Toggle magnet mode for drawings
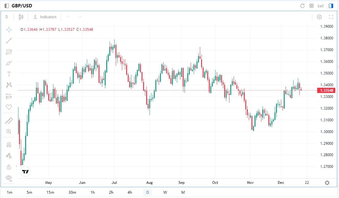This screenshot has width=339, height=198. coord(9,145)
